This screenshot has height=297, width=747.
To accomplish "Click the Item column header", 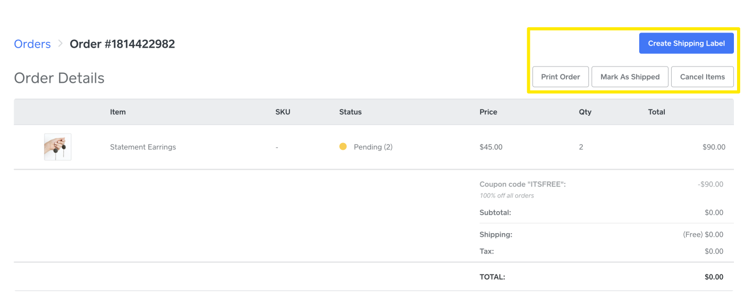I will coord(118,112).
